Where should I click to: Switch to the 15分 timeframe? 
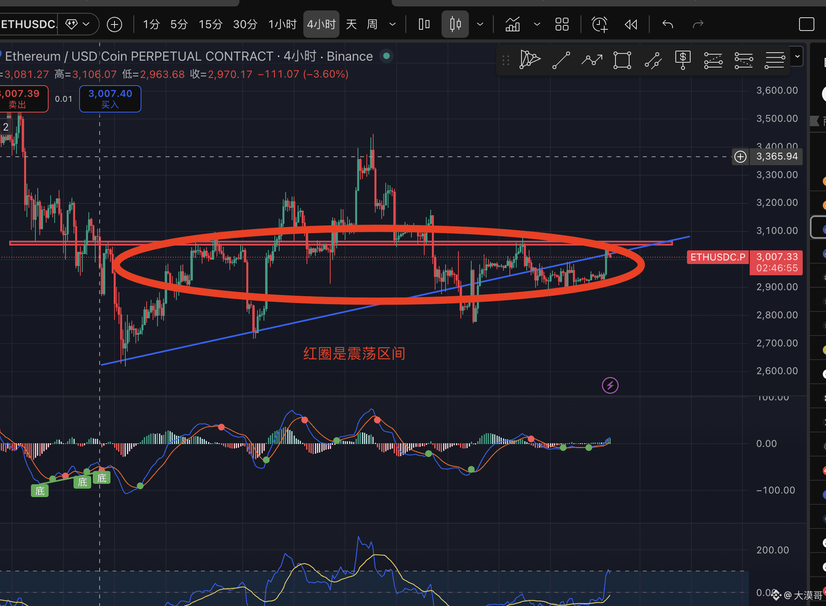[211, 25]
